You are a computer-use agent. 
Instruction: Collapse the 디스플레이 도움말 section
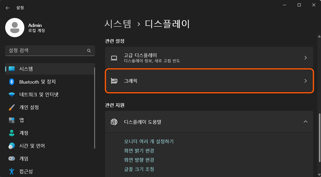point(306,122)
